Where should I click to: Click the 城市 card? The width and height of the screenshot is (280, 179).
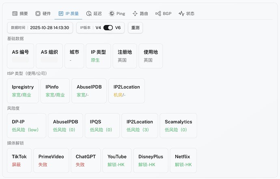click(x=74, y=56)
